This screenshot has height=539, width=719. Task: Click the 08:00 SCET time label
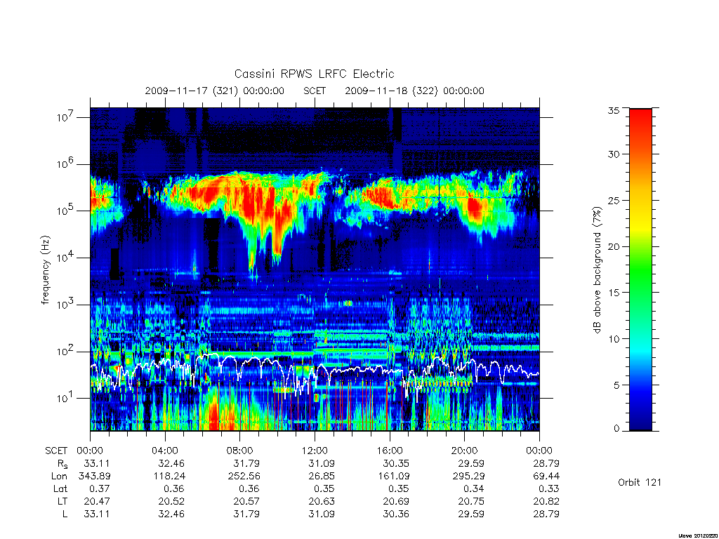point(239,451)
